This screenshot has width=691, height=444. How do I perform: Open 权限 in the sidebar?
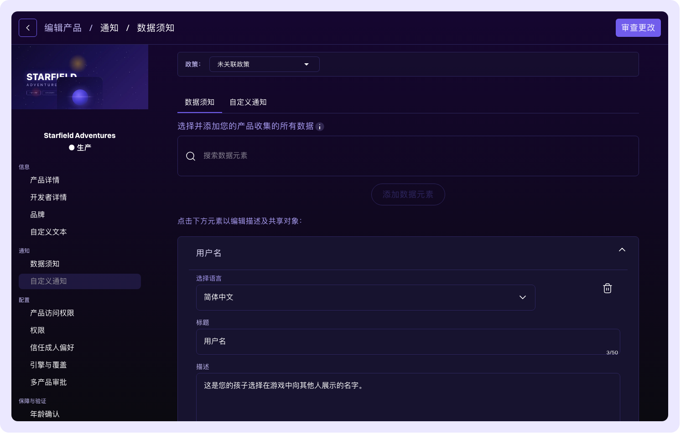(x=80, y=331)
